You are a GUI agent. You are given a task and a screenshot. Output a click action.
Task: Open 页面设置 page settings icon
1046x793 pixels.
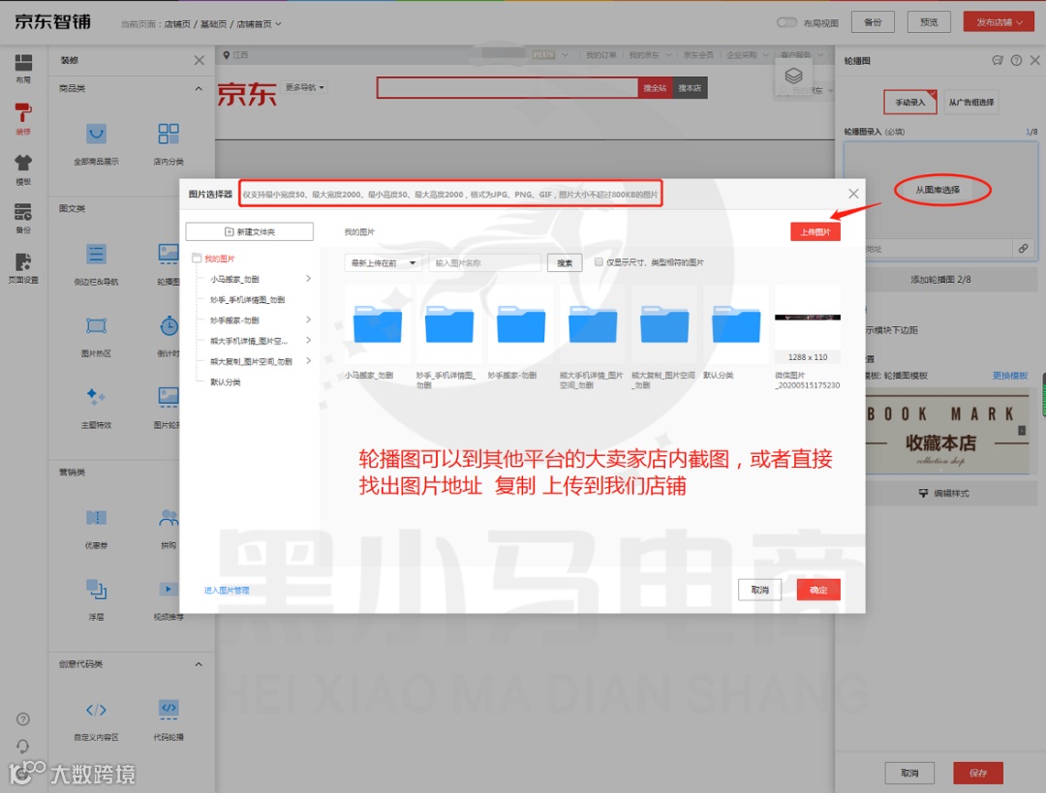[x=23, y=261]
